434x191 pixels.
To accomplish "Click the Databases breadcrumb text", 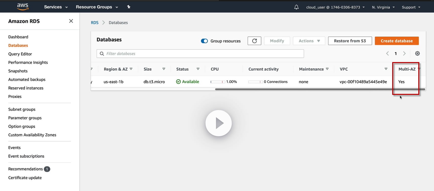I will [x=118, y=23].
